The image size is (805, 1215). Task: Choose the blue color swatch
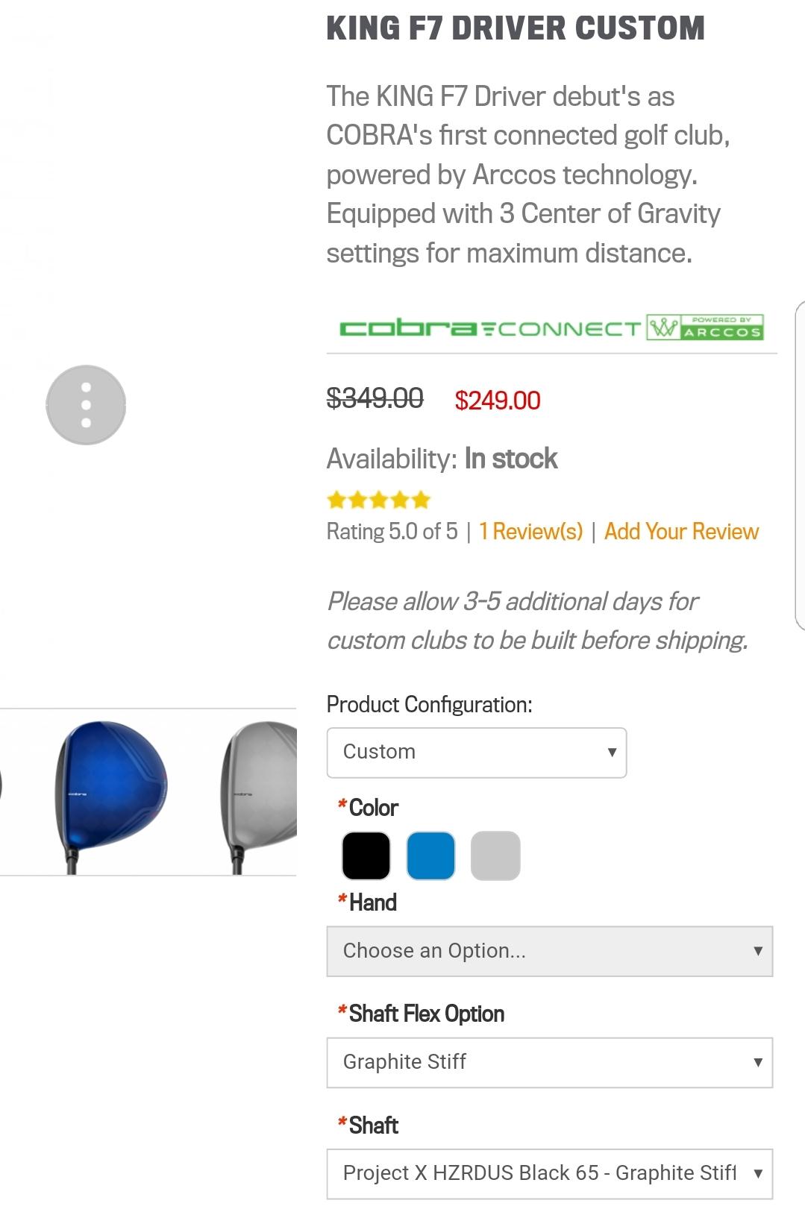[x=430, y=855]
